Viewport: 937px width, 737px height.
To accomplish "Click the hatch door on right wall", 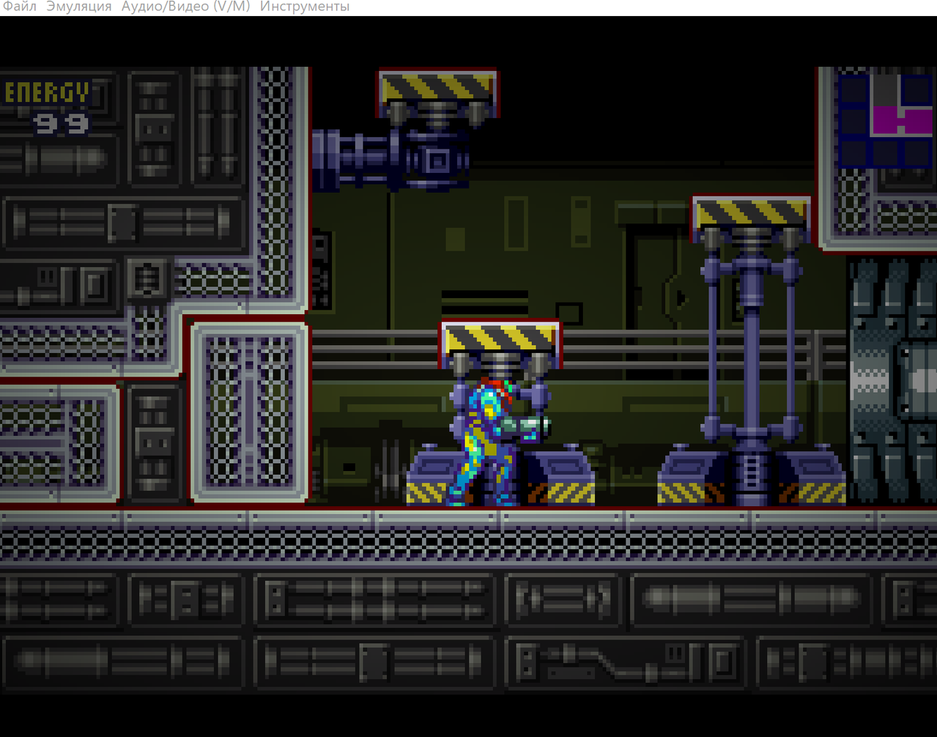I will coord(893,379).
